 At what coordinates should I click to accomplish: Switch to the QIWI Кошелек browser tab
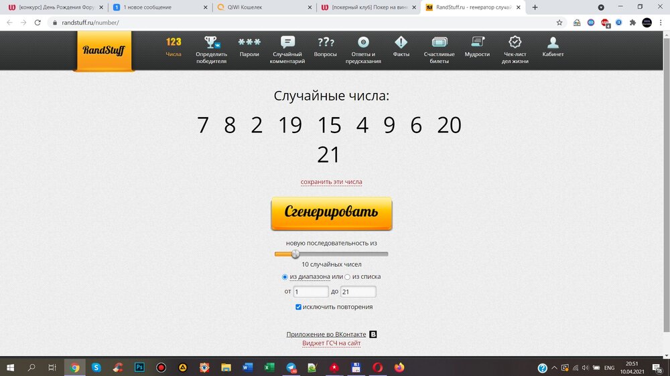coord(261,7)
